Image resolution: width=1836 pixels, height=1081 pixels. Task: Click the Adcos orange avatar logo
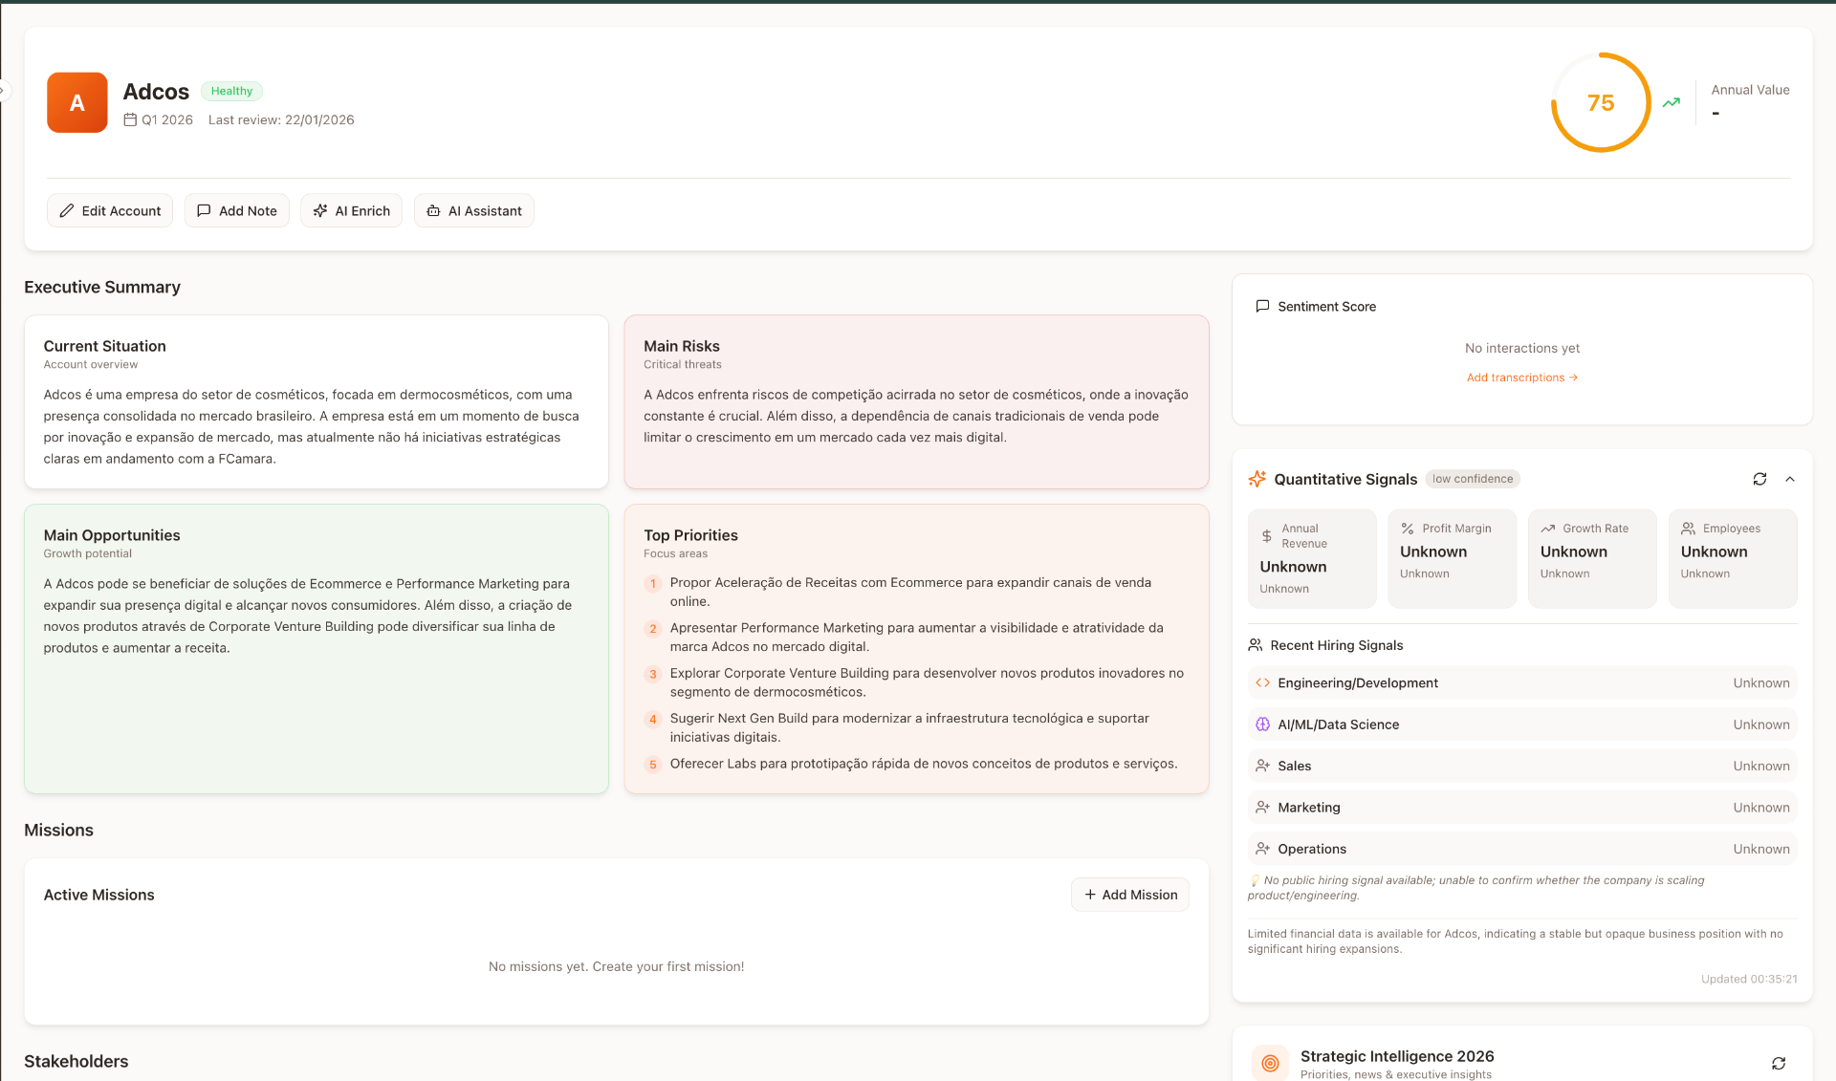coord(77,102)
